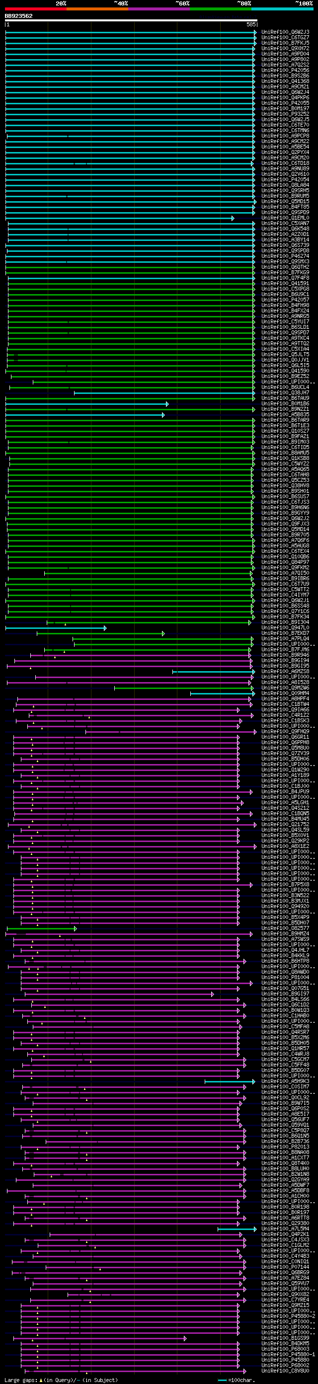Click the UniRef100_A7Q2S2 label
This screenshot has width=318, height=1384.
pos(285,65)
